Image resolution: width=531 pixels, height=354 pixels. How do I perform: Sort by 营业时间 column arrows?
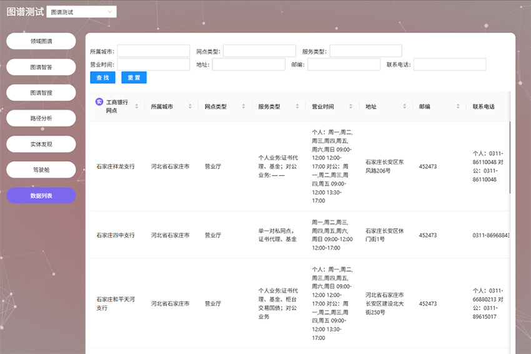tap(351, 107)
